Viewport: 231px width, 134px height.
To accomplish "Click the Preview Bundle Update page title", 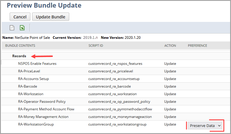I will [x=44, y=5].
